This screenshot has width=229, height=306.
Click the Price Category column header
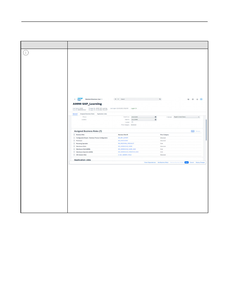pyautogui.click(x=165, y=135)
